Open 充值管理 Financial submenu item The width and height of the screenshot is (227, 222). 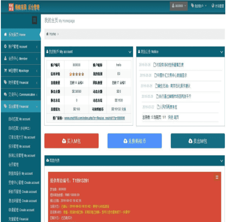(x=18, y=219)
